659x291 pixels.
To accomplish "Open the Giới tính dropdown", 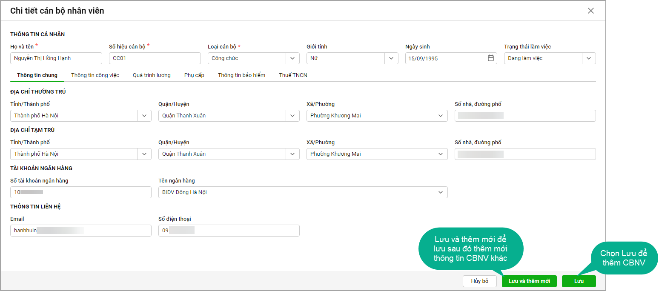I will [x=391, y=58].
